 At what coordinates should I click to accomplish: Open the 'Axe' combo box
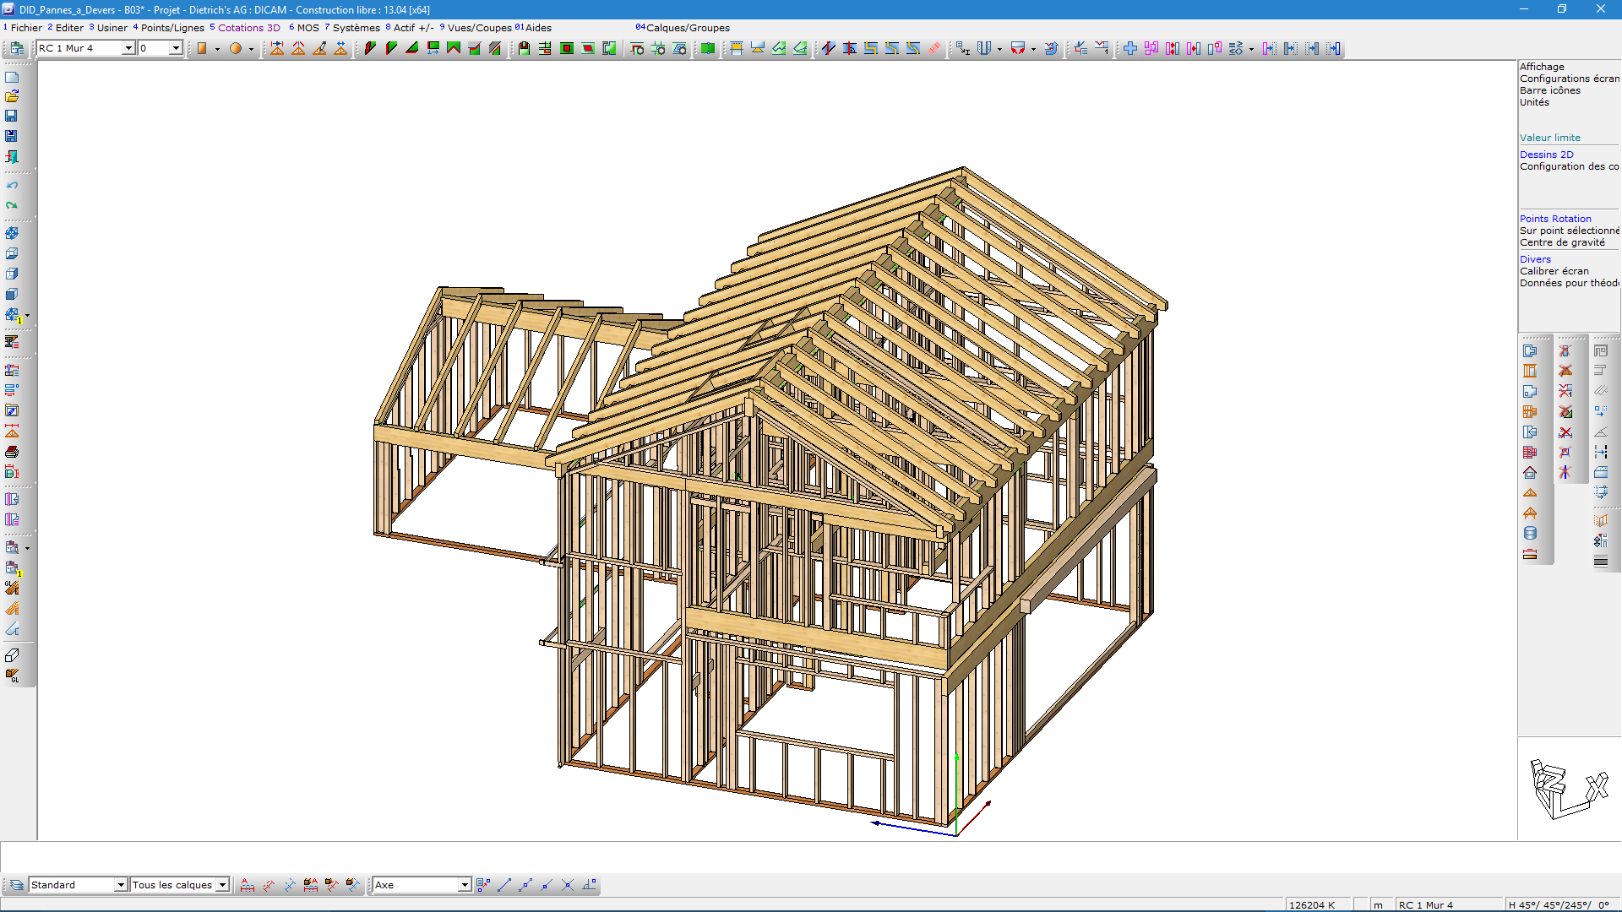click(x=464, y=885)
